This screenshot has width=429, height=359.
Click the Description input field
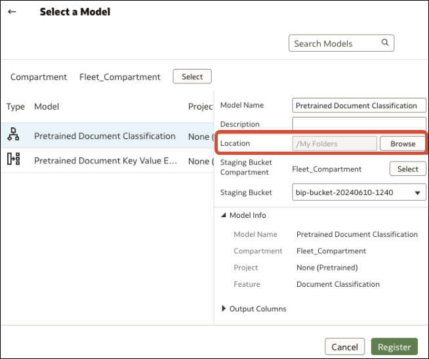[359, 124]
